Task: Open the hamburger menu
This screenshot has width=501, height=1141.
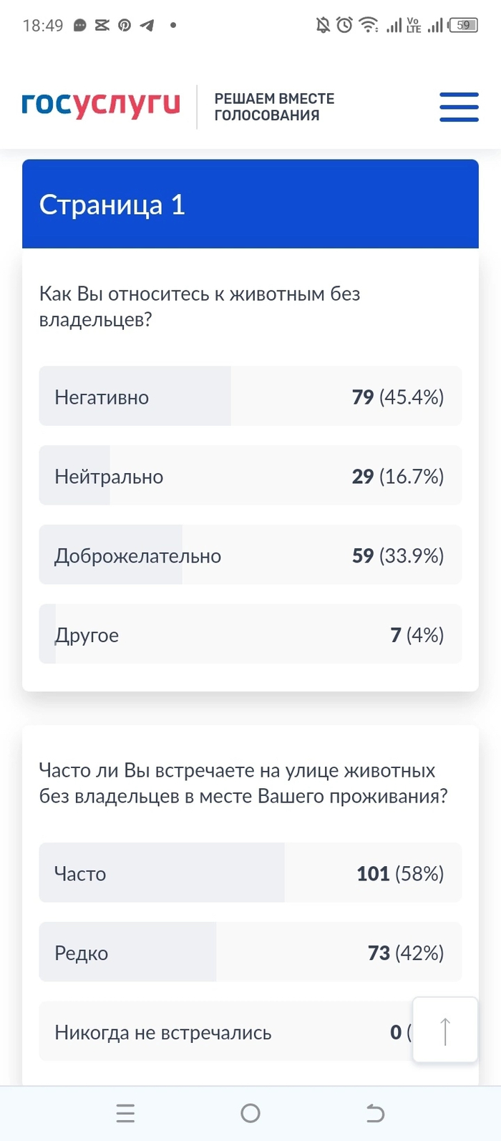Action: click(459, 107)
